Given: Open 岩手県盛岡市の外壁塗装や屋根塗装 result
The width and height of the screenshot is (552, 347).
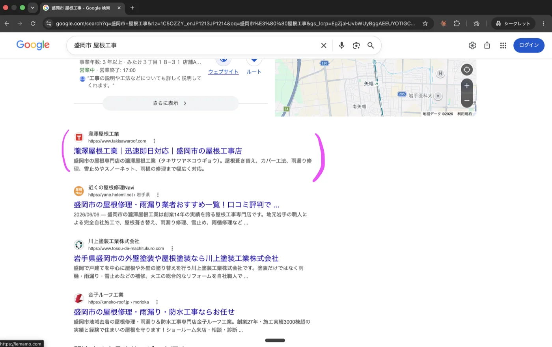Looking at the screenshot, I should [x=176, y=259].
